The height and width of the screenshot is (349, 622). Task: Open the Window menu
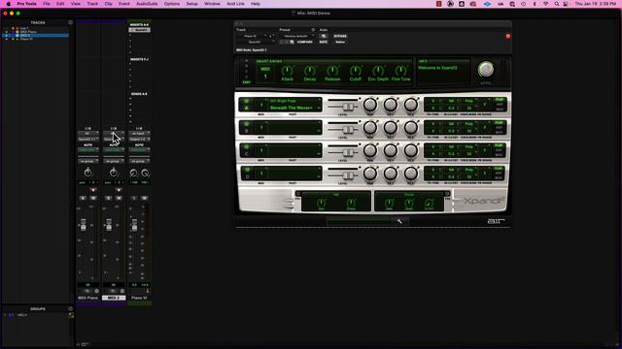click(x=212, y=4)
